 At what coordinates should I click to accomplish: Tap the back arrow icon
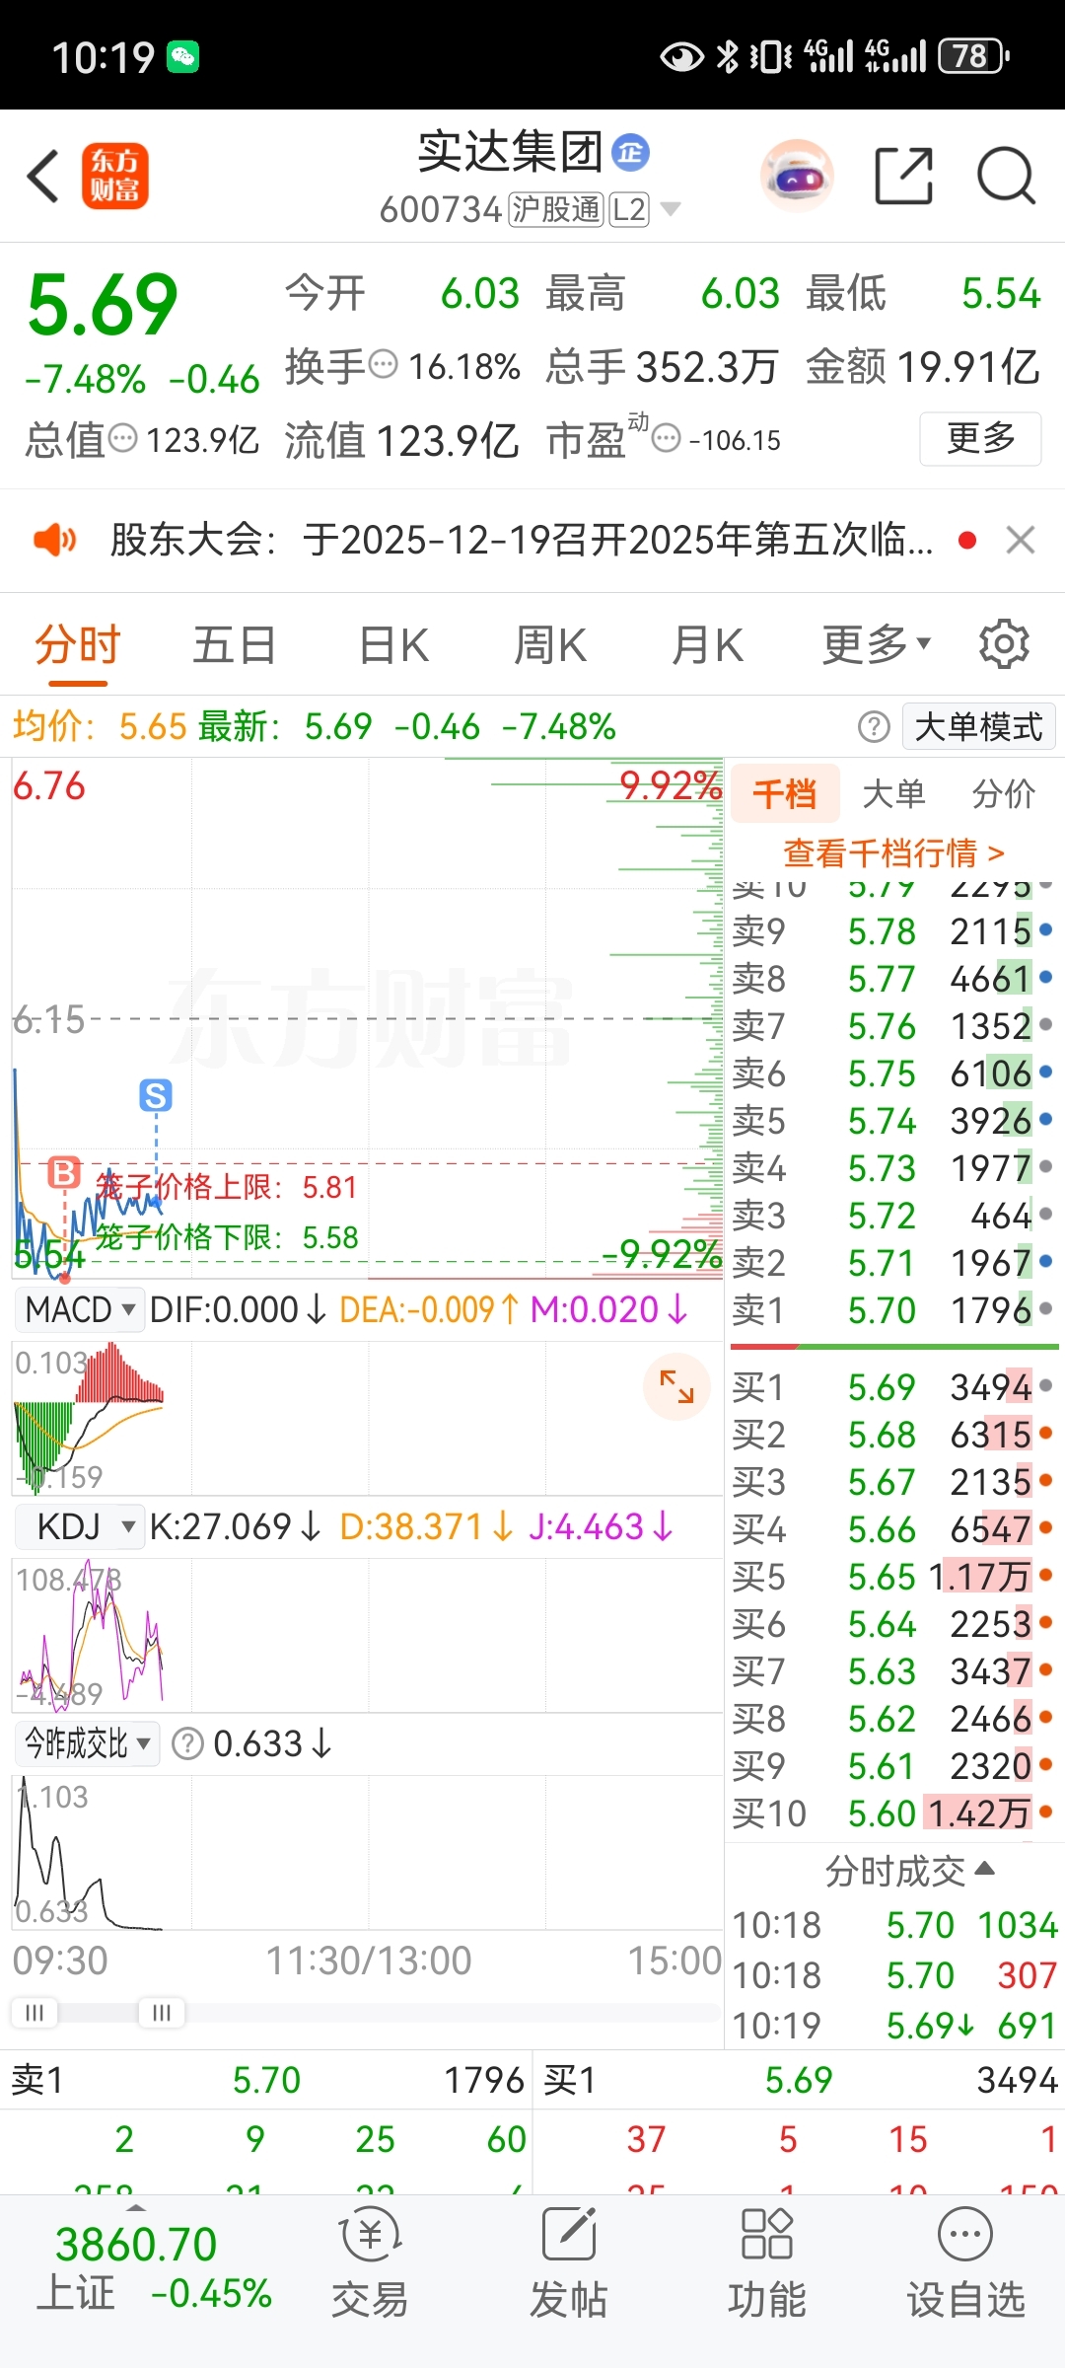tap(43, 177)
